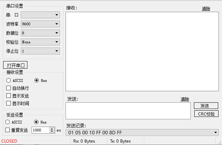
Task: Select Hex in the 发送设置 section
Action: click(36, 122)
